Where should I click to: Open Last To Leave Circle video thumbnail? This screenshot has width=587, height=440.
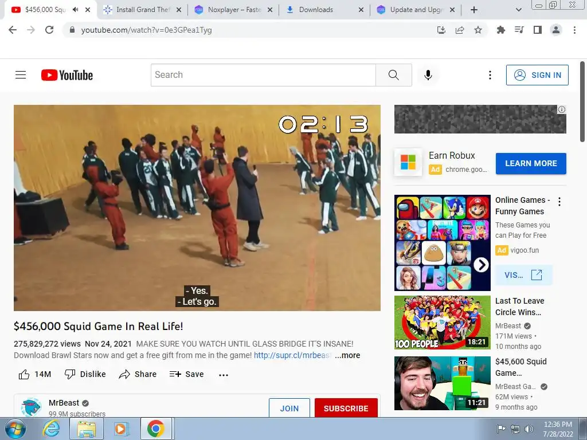coord(442,322)
